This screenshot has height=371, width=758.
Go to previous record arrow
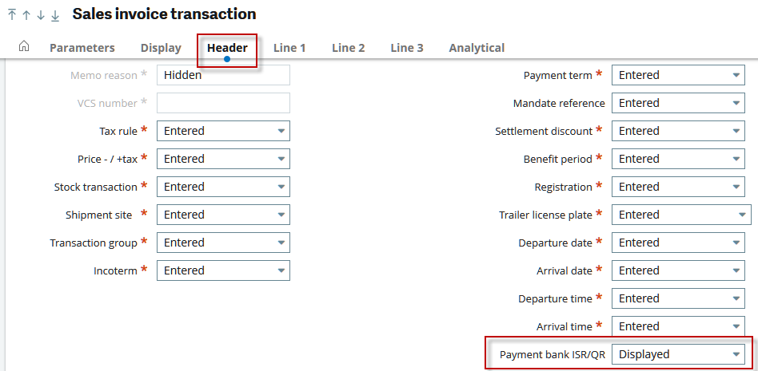26,15
